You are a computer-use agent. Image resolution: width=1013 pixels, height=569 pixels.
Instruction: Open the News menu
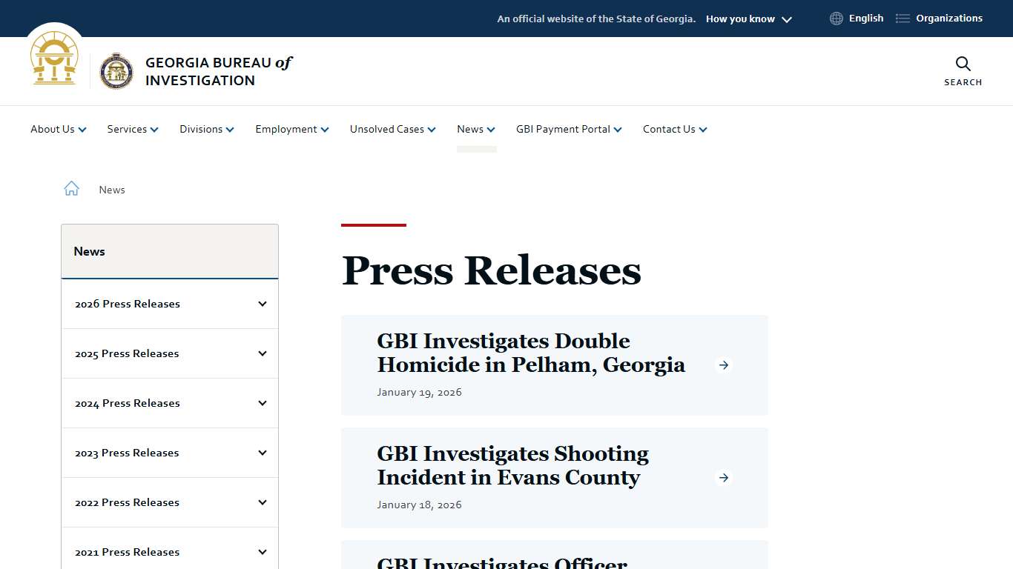click(x=475, y=129)
